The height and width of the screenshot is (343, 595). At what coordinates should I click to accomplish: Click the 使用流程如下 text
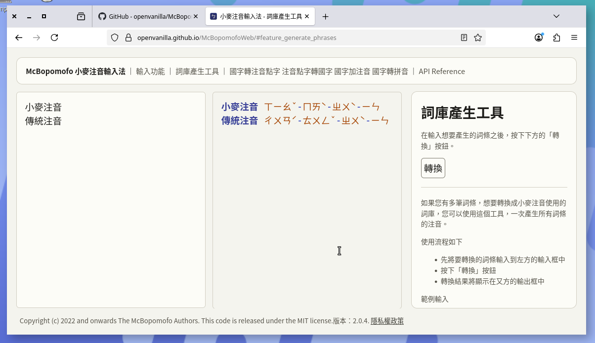tap(442, 242)
